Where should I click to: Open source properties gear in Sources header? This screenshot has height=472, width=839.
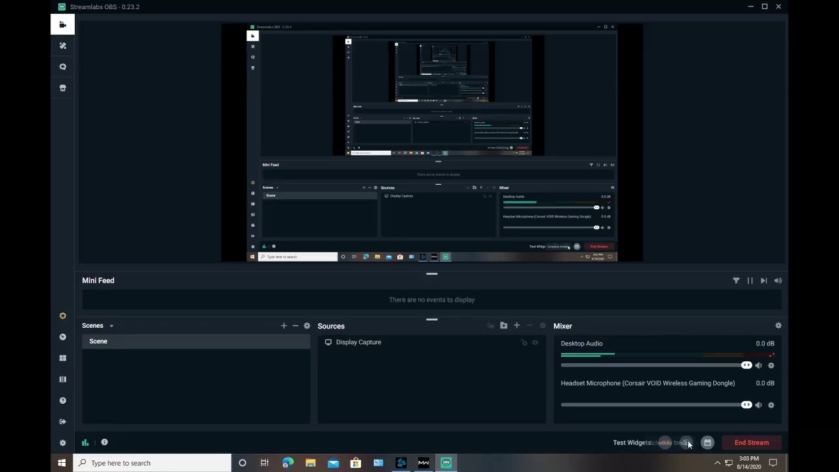[x=542, y=326]
